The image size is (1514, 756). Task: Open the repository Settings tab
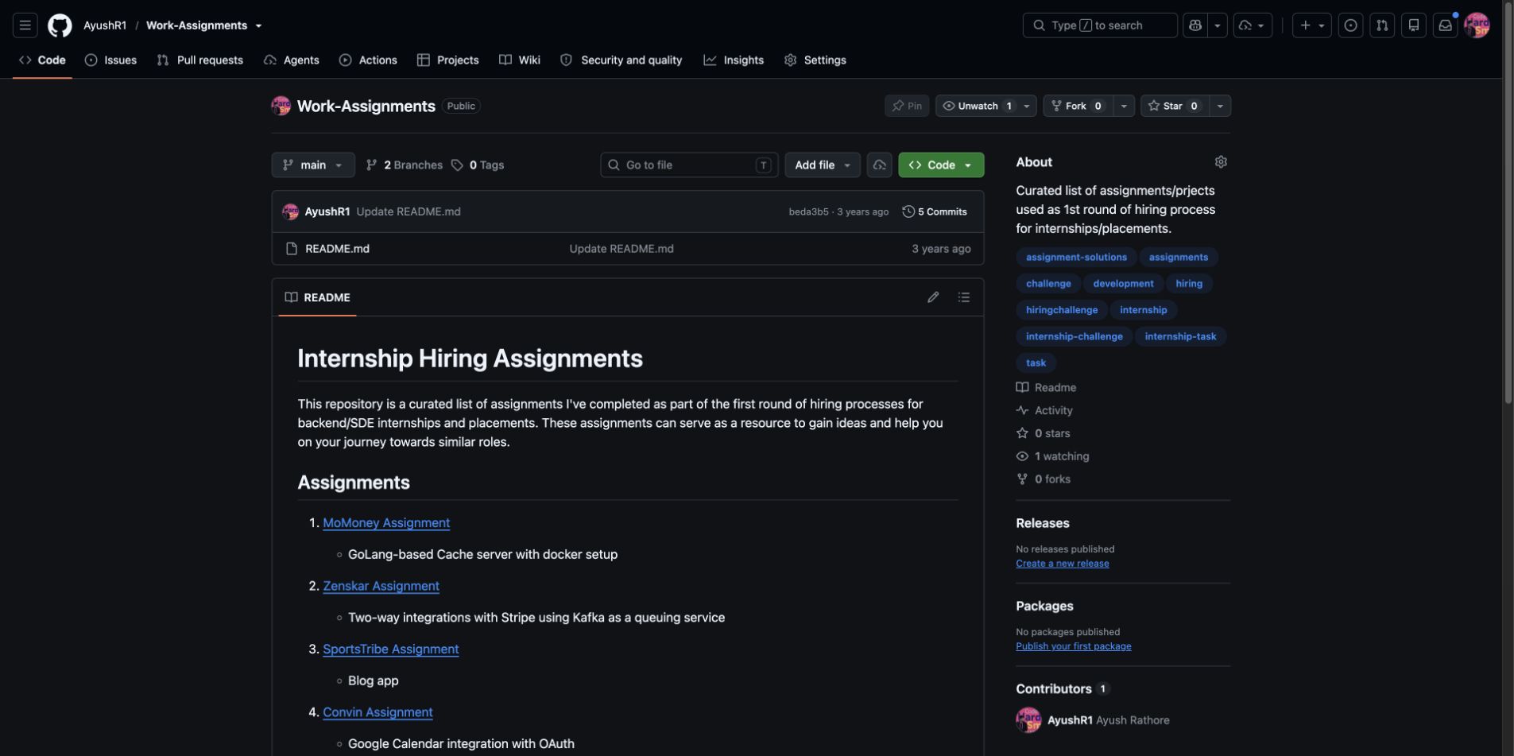pyautogui.click(x=815, y=60)
